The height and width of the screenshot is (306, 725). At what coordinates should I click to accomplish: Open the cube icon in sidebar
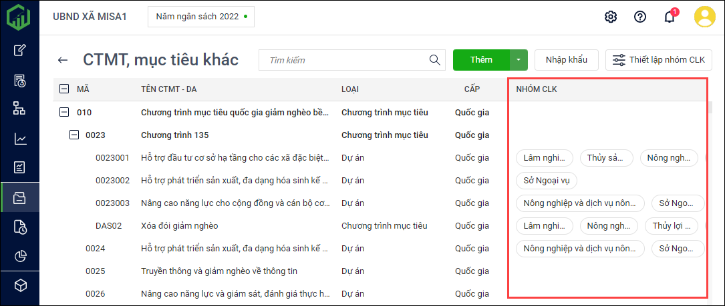[x=20, y=285]
